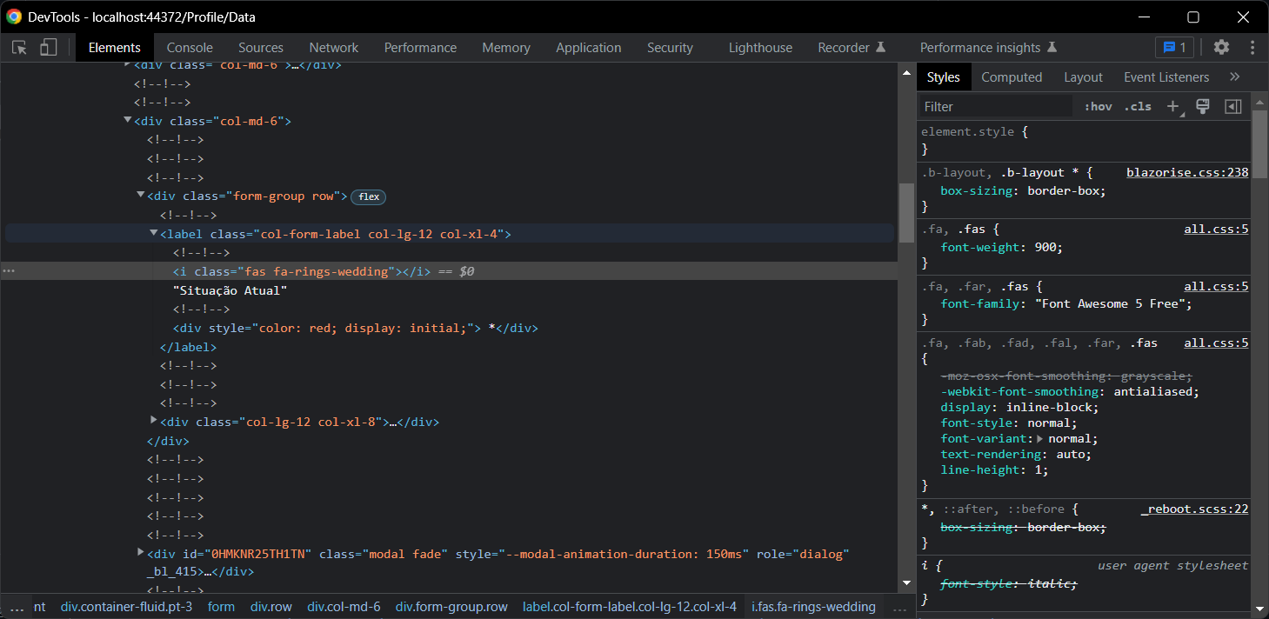1269x619 pixels.
Task: Select the inspect element cursor tool
Action: point(18,48)
